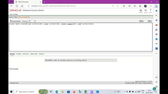Viewport: 168px width, 94px height.
Task: Open a new browser tab plus button
Action: pos(44,2)
